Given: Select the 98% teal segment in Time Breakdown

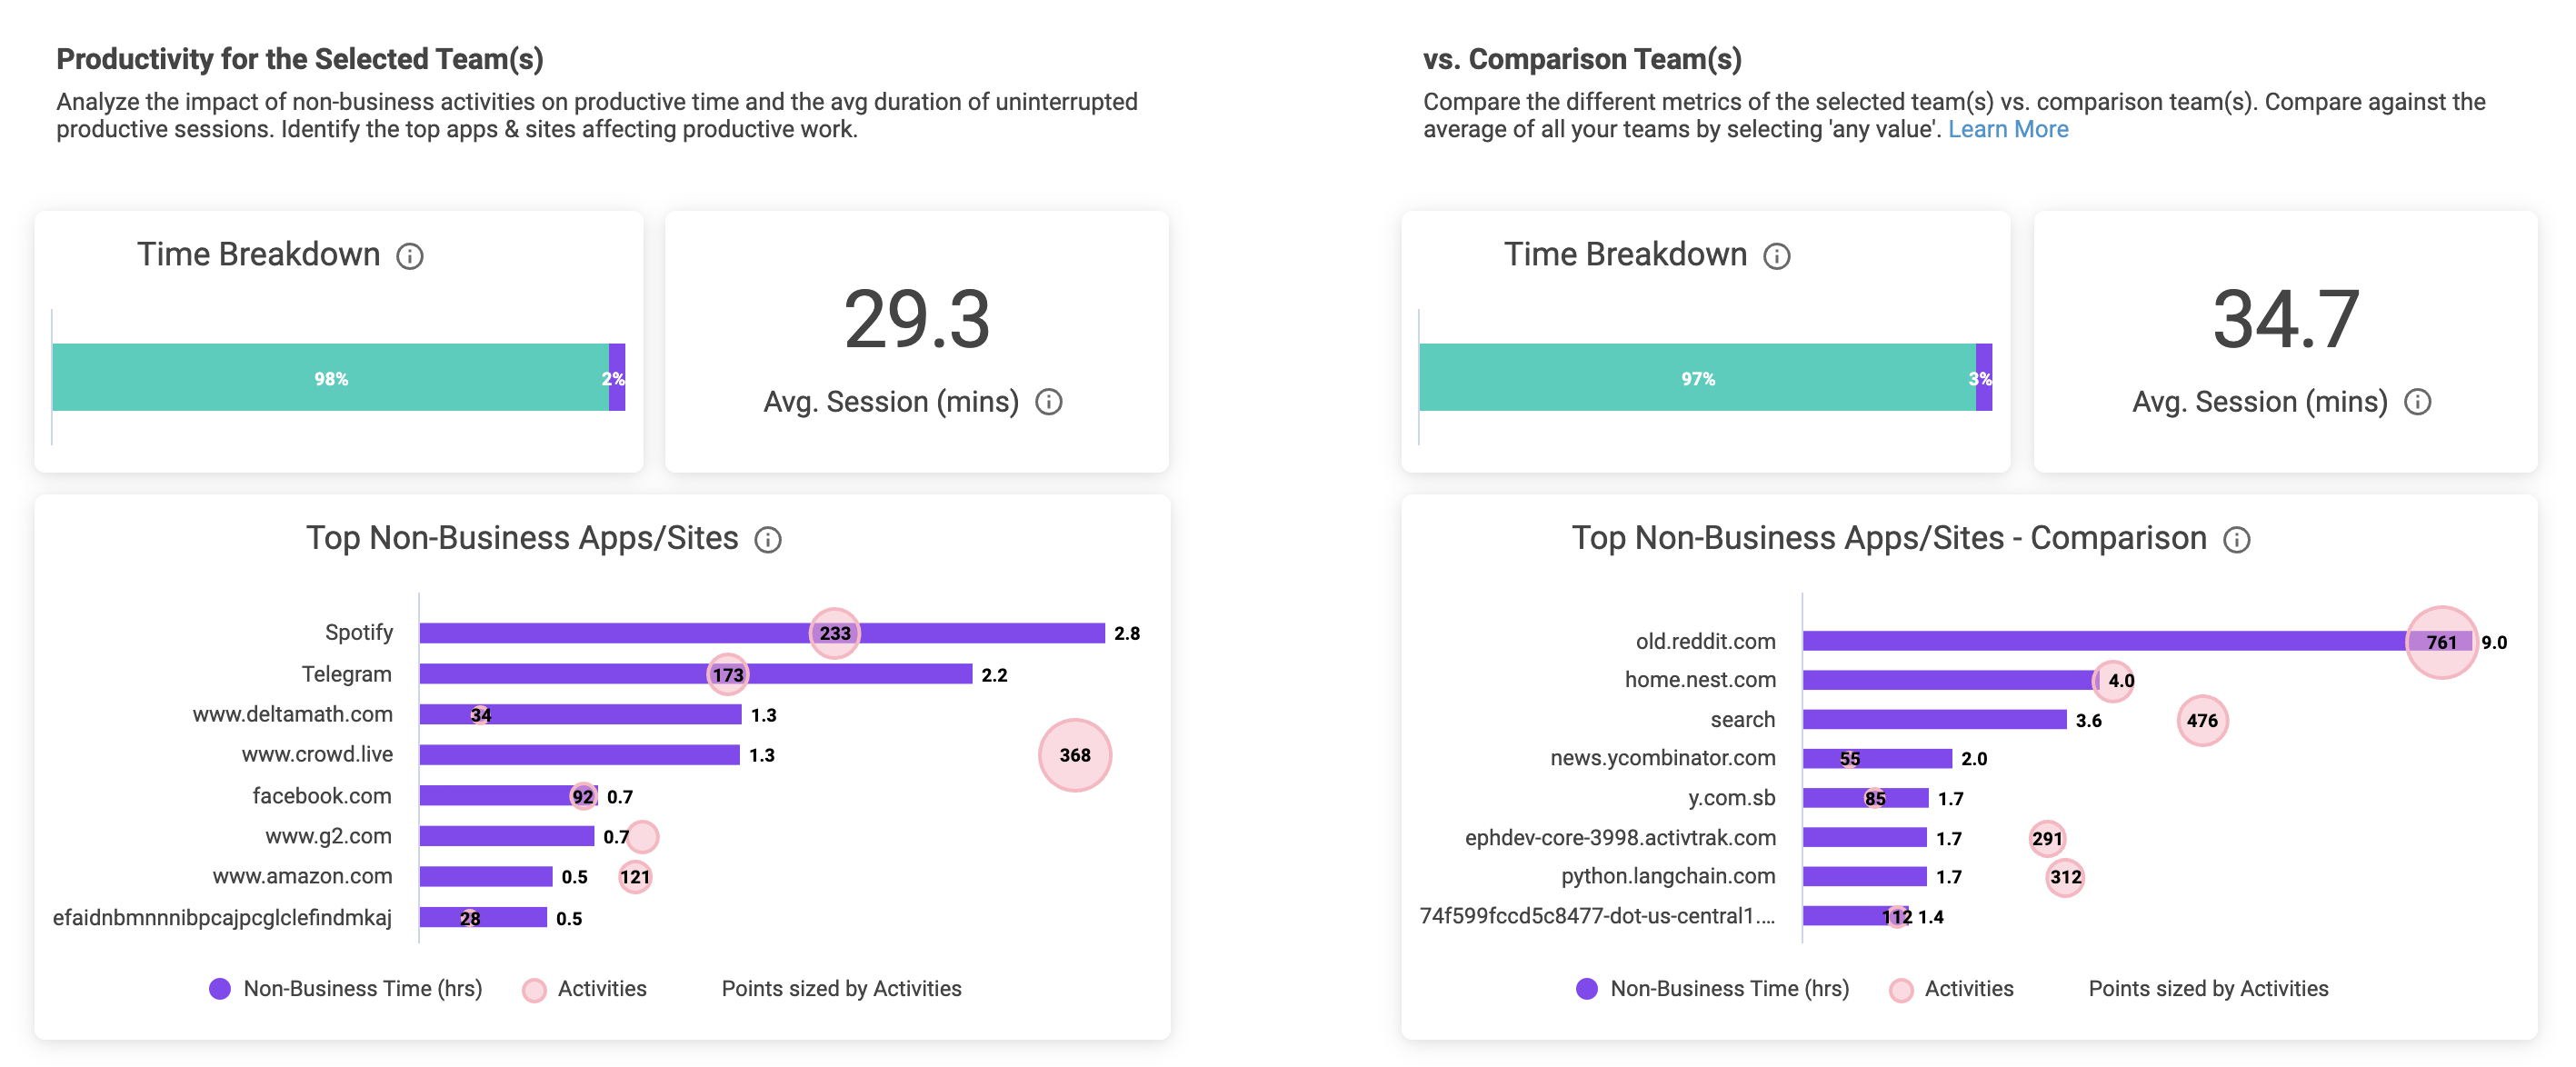Looking at the screenshot, I should [330, 378].
